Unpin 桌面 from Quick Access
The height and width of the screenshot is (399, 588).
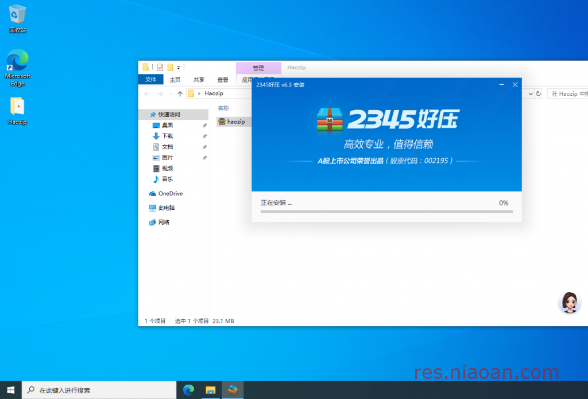click(204, 124)
